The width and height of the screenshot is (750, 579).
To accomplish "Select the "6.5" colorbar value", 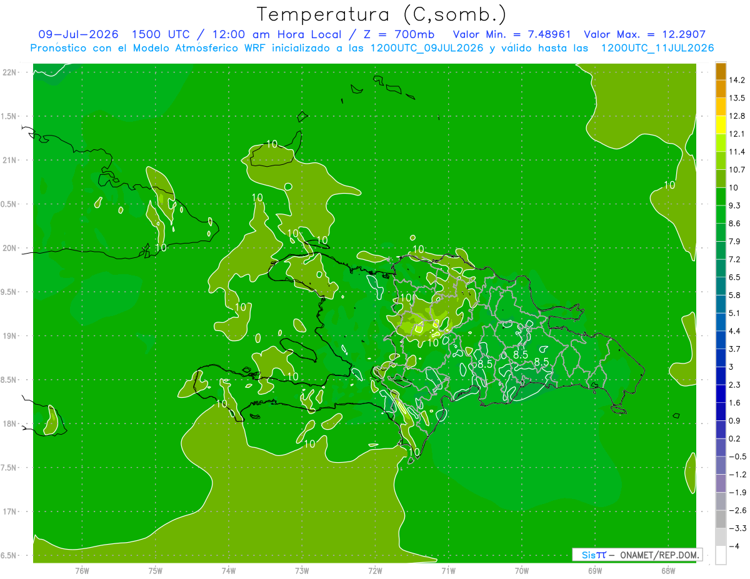I will (x=735, y=277).
